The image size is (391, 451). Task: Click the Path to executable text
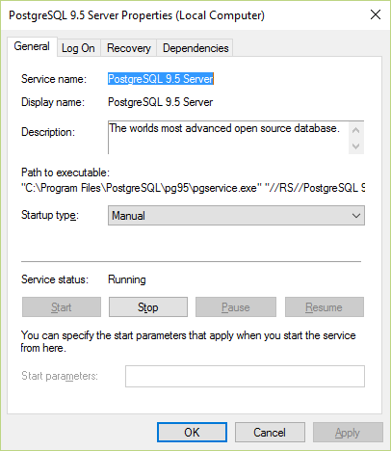(x=193, y=188)
